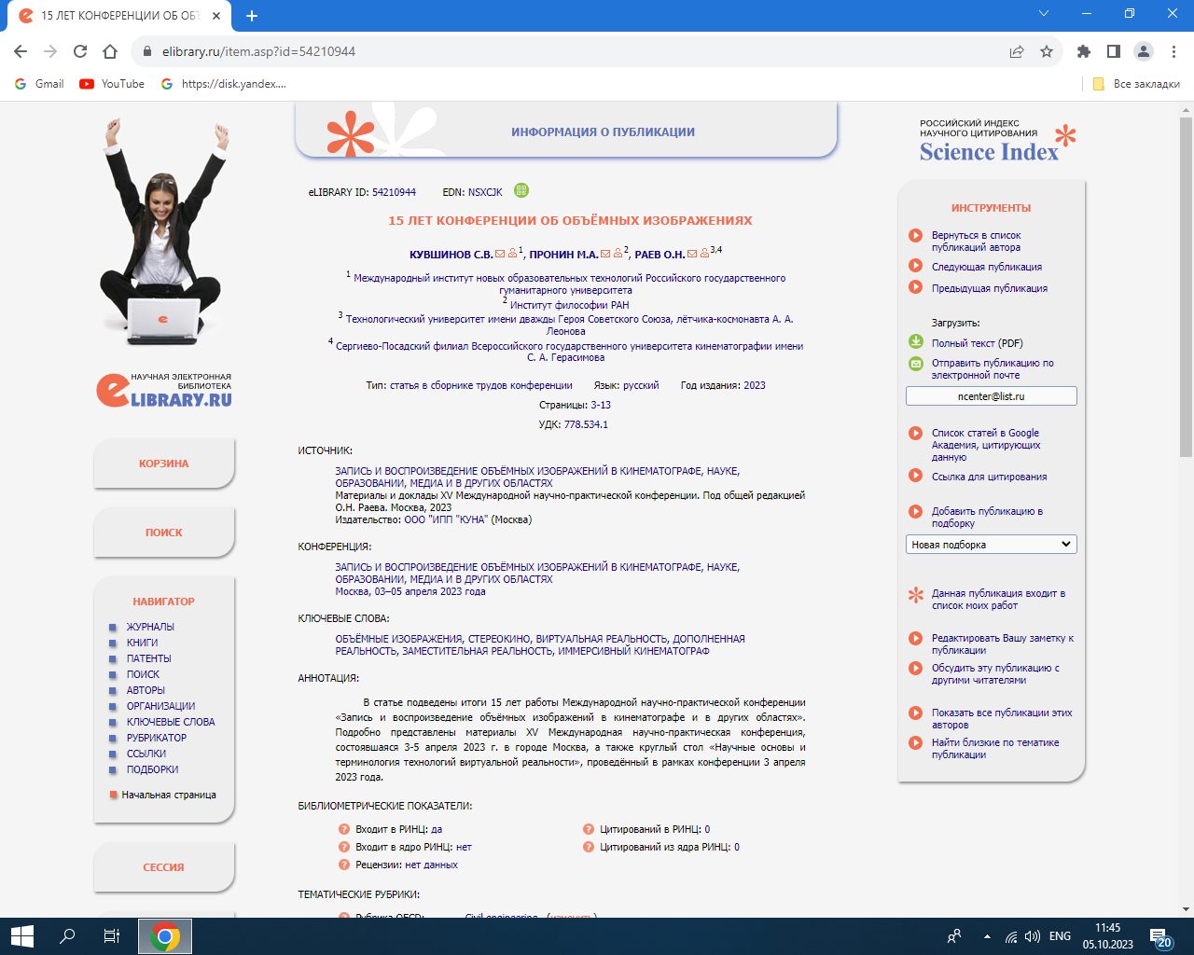Open КЛЮЧЕВЫЕ СЛОВА in the navigator
This screenshot has height=955, width=1194.
coord(171,722)
